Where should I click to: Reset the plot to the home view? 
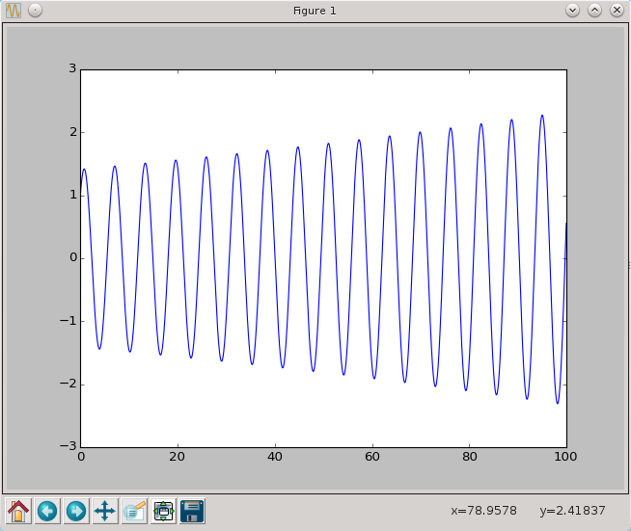[18, 511]
